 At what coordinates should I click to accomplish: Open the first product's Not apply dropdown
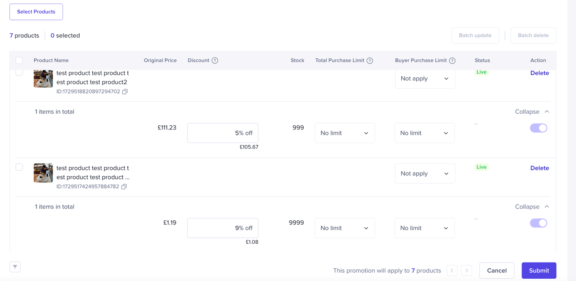(x=425, y=79)
